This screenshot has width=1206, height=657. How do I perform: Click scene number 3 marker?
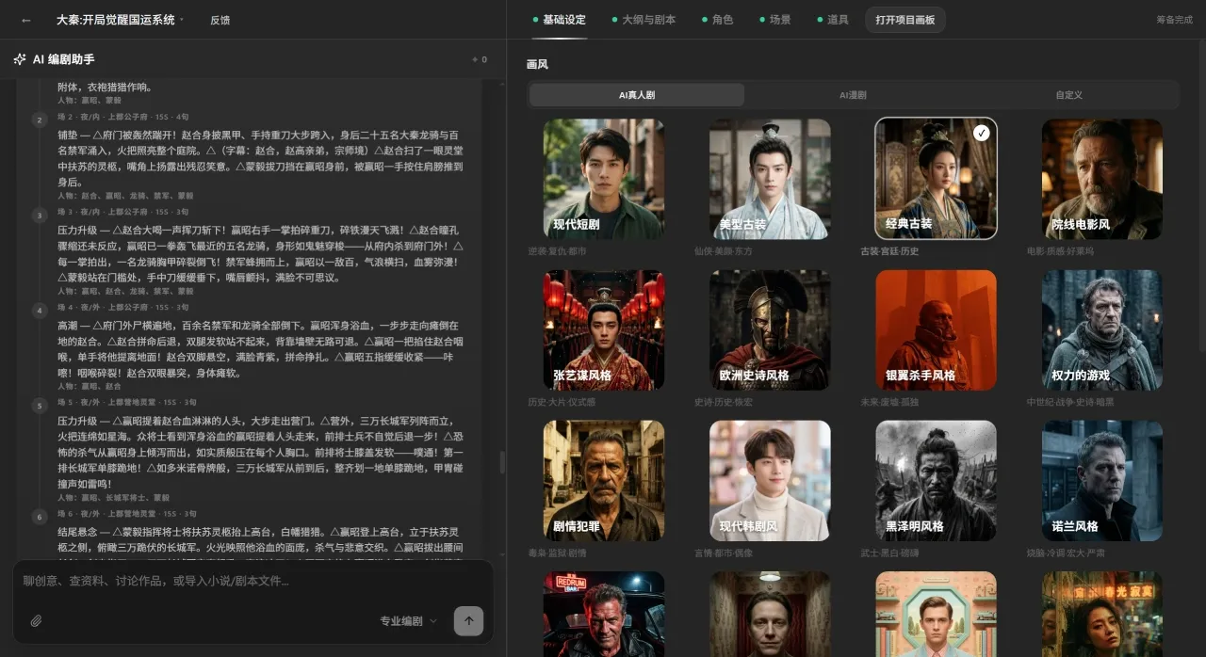coord(40,215)
